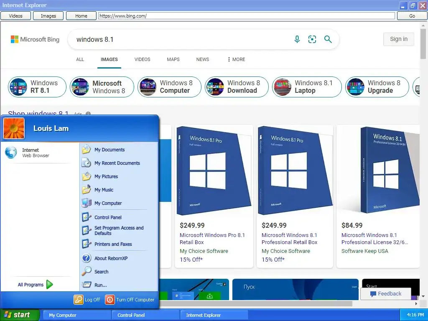Screen dimensions: 428x321
Task: Click the Bing microphone voice search icon
Action: [297, 39]
